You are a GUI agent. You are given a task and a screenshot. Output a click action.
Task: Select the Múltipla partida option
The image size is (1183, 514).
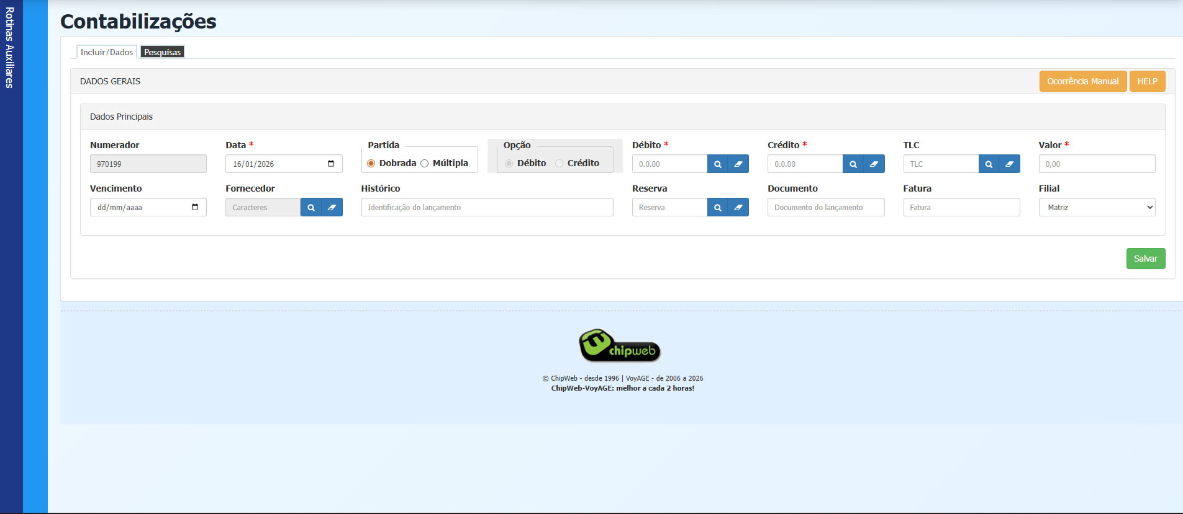[x=425, y=164]
